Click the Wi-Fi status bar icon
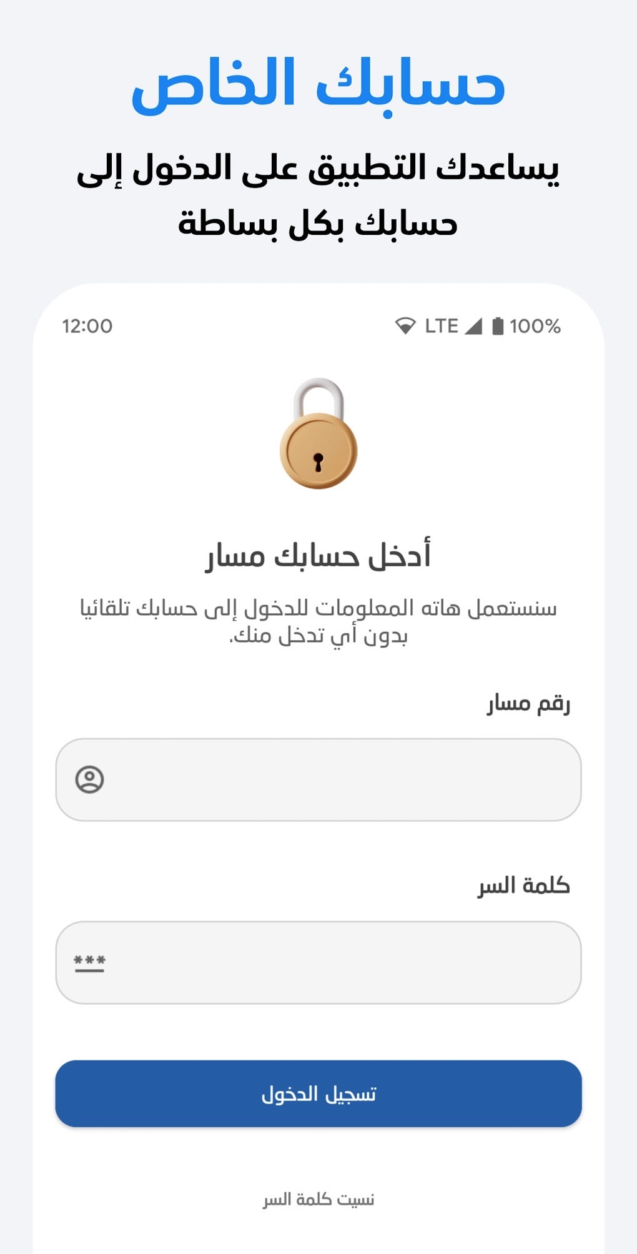 405,326
